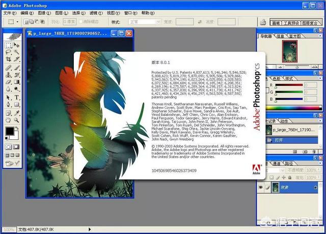Choose Add to selection mode
326x234 pixels.
[32, 21]
